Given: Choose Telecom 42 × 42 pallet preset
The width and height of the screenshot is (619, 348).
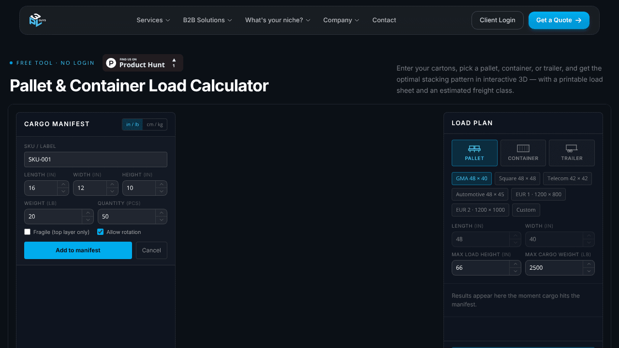Looking at the screenshot, I should tap(567, 178).
